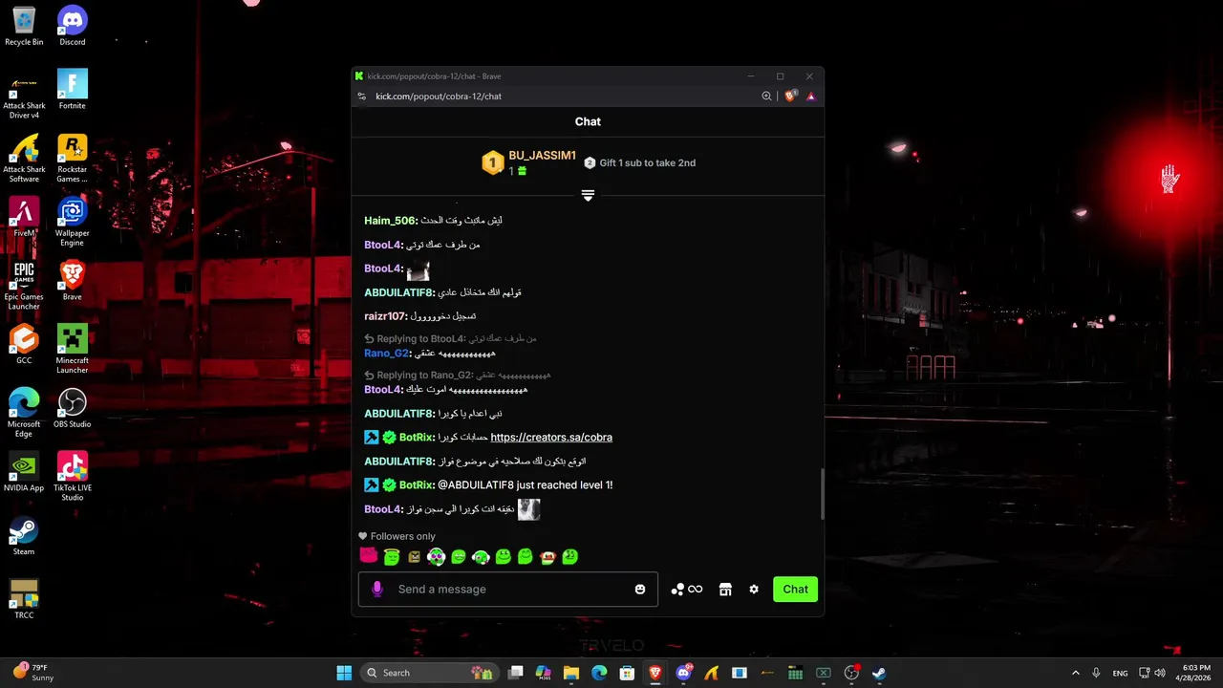The width and height of the screenshot is (1223, 688).
Task: Pick the brown angry box emote
Action: pos(414,557)
